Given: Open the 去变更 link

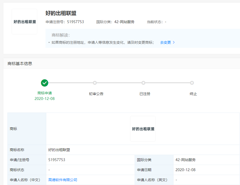Looking at the screenshot, I should click(165, 43).
